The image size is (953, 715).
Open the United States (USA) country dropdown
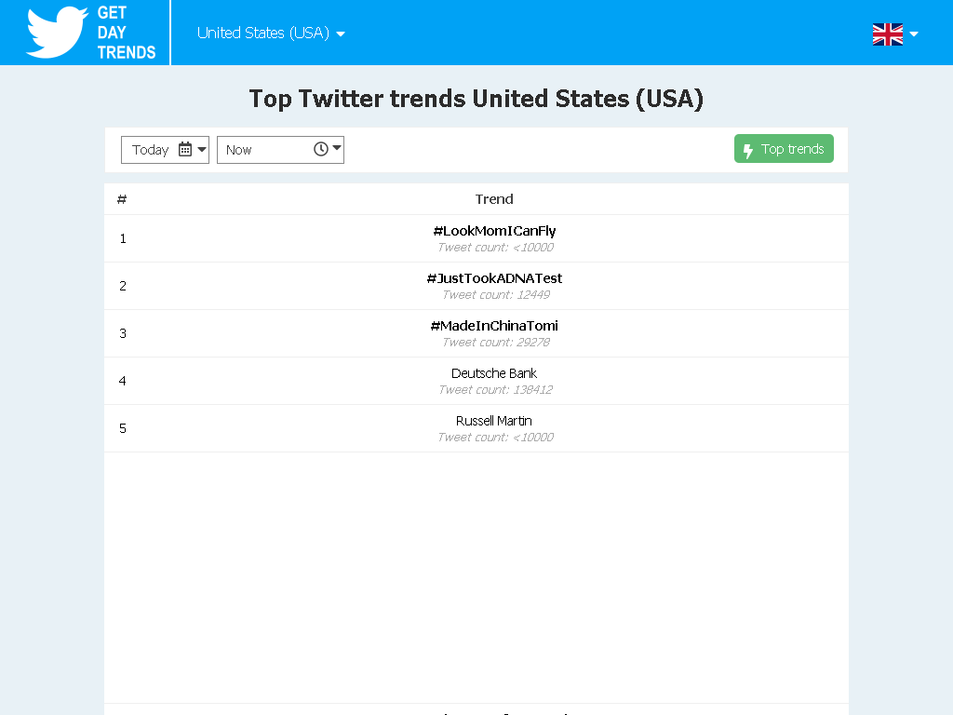(x=271, y=33)
